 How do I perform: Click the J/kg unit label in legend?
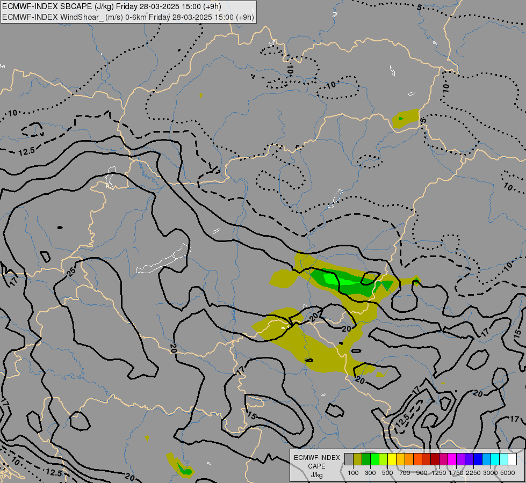pyautogui.click(x=316, y=475)
